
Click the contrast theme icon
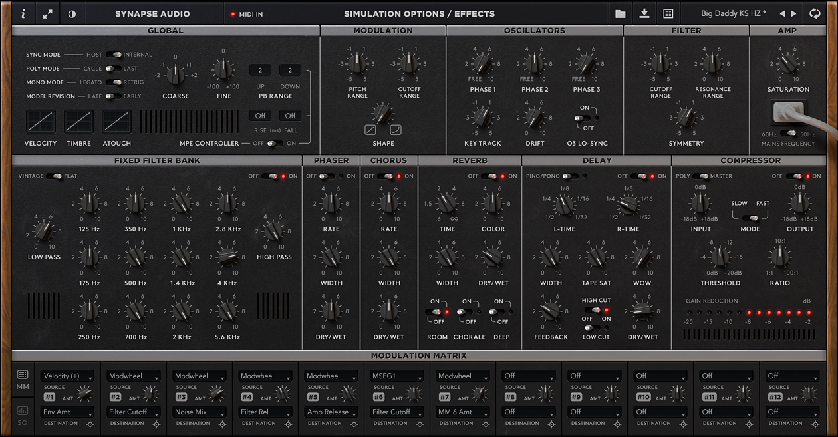click(72, 13)
